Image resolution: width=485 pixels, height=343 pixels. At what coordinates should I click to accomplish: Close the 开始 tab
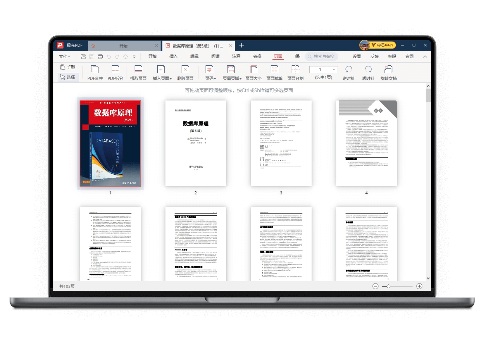tap(156, 46)
